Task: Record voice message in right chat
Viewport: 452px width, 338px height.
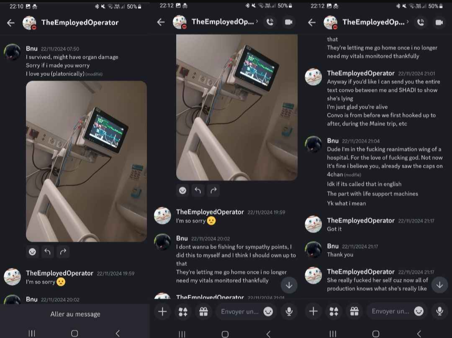Action: (439, 312)
